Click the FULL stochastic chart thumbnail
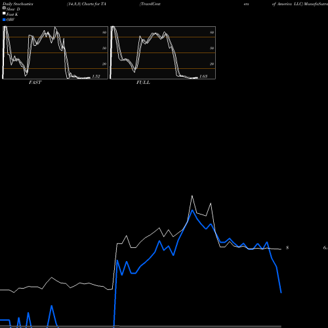The image size is (328, 328). coord(163,52)
